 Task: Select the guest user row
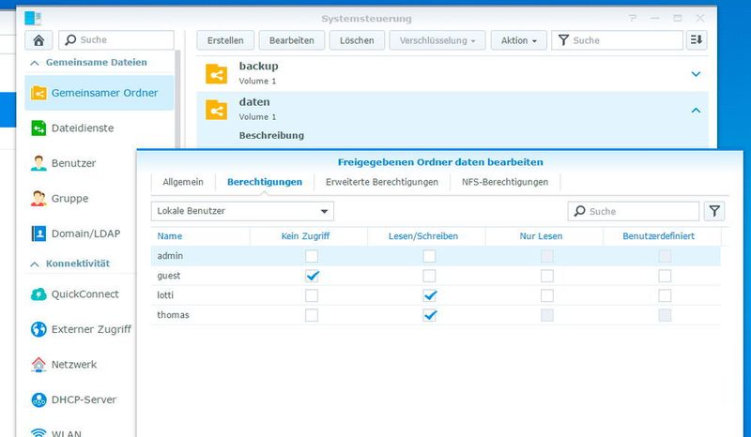(436, 276)
